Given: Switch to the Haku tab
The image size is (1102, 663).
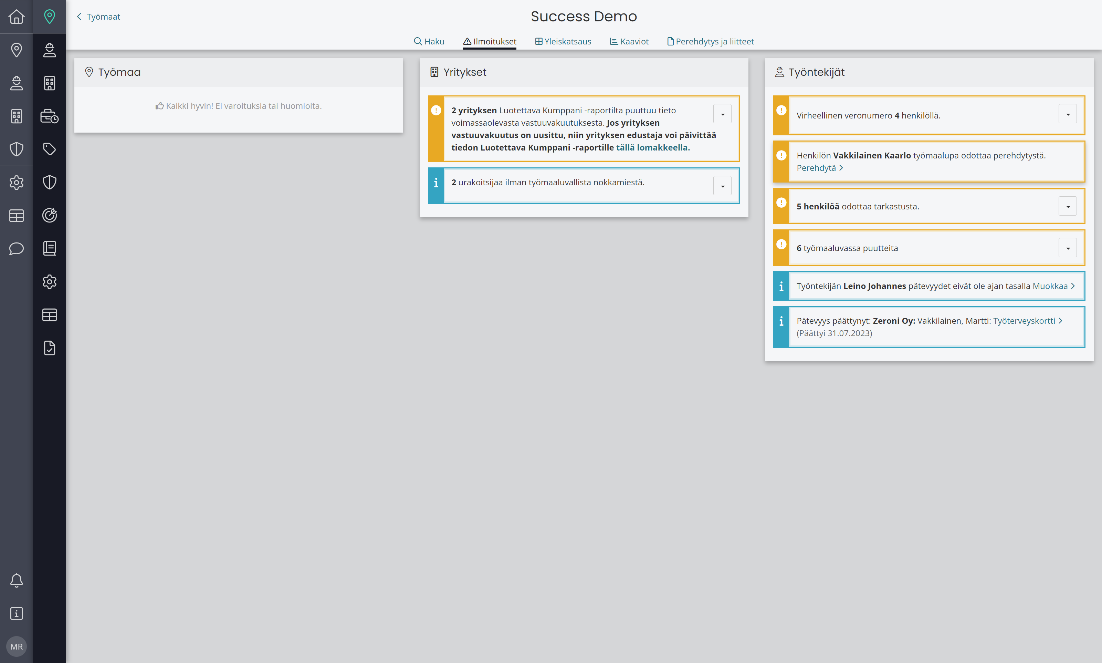Looking at the screenshot, I should pyautogui.click(x=429, y=42).
